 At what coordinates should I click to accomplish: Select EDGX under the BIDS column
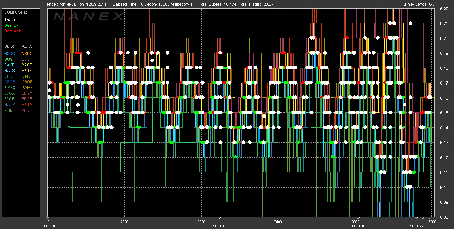(10, 93)
